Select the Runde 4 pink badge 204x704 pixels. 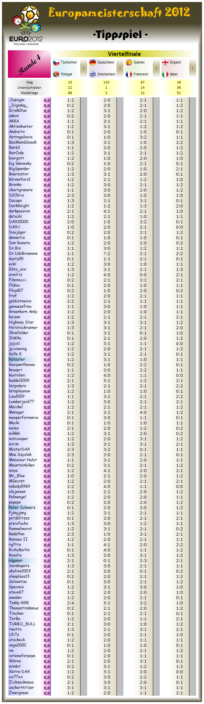[29, 64]
